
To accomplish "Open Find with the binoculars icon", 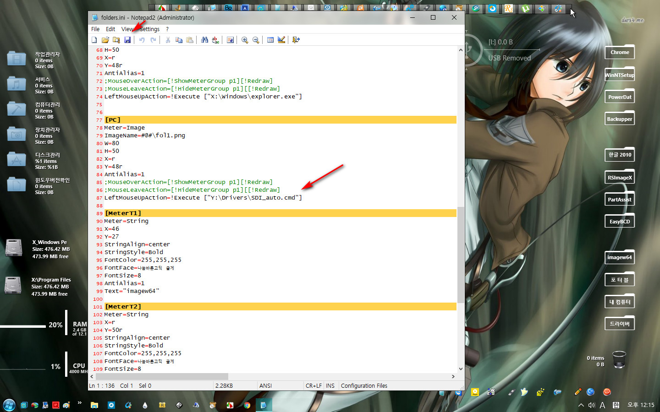I will click(x=204, y=40).
